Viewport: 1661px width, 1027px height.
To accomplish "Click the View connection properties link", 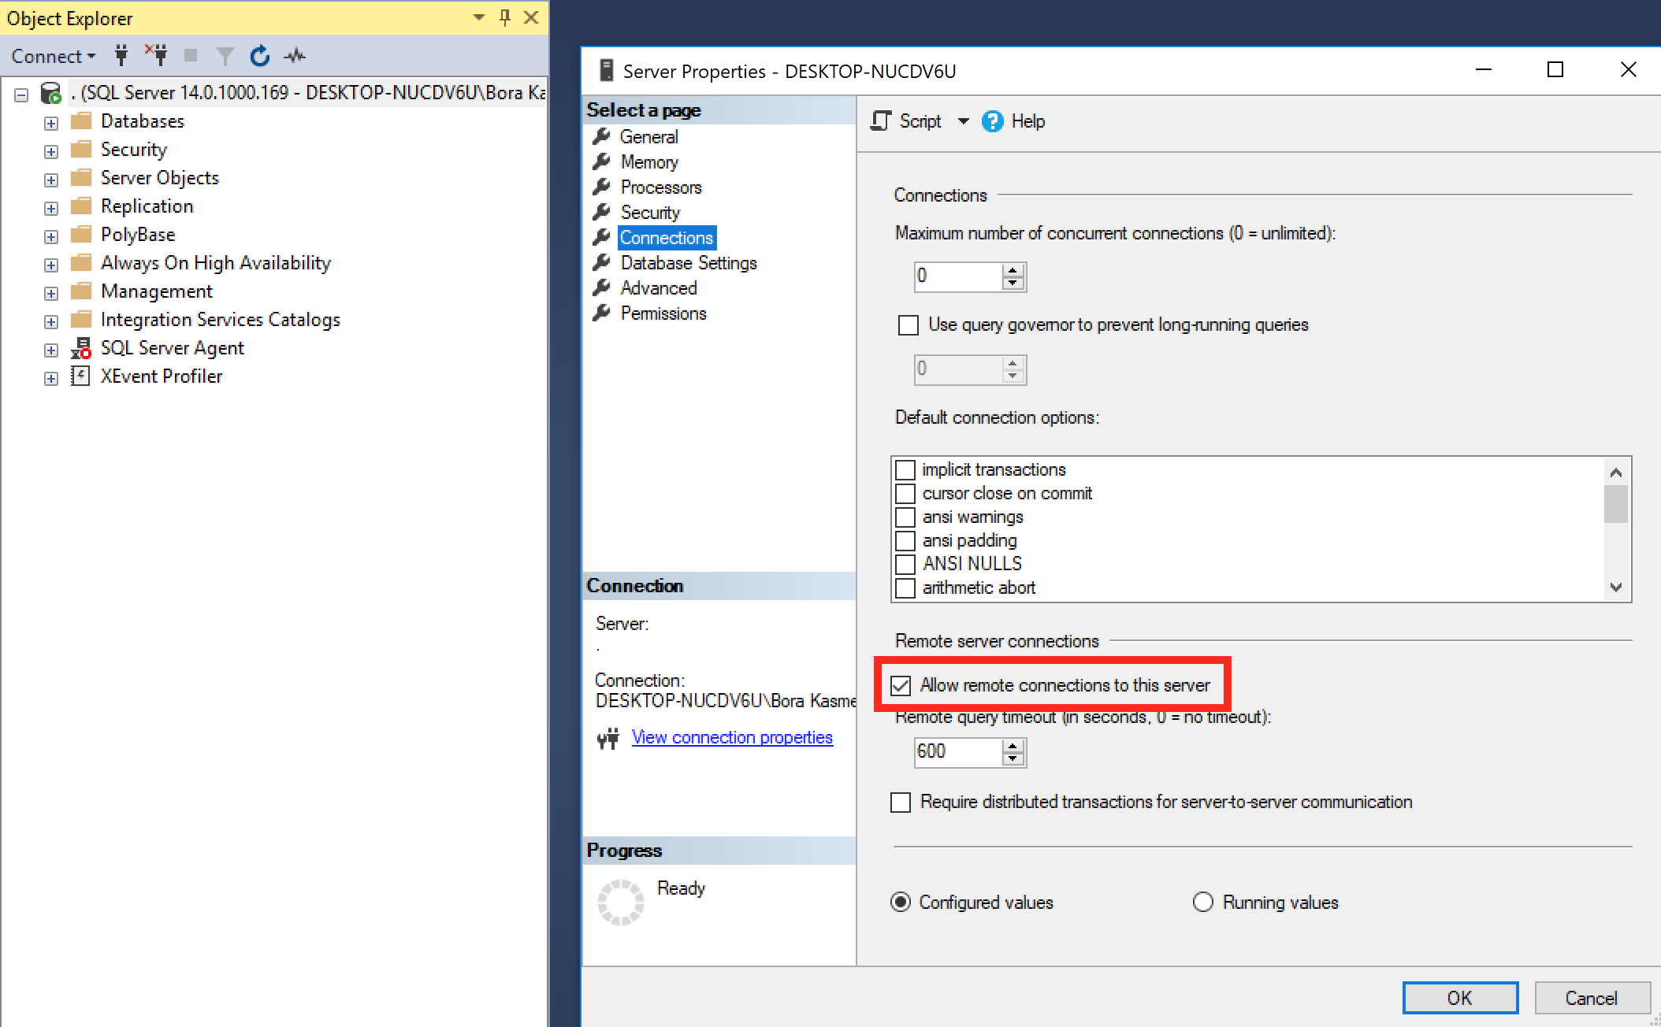I will (x=731, y=737).
